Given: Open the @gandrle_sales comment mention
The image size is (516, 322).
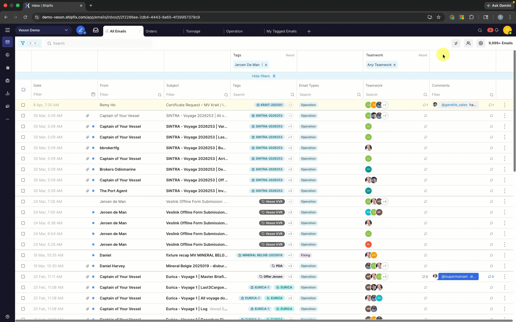Looking at the screenshot, I should [454, 105].
